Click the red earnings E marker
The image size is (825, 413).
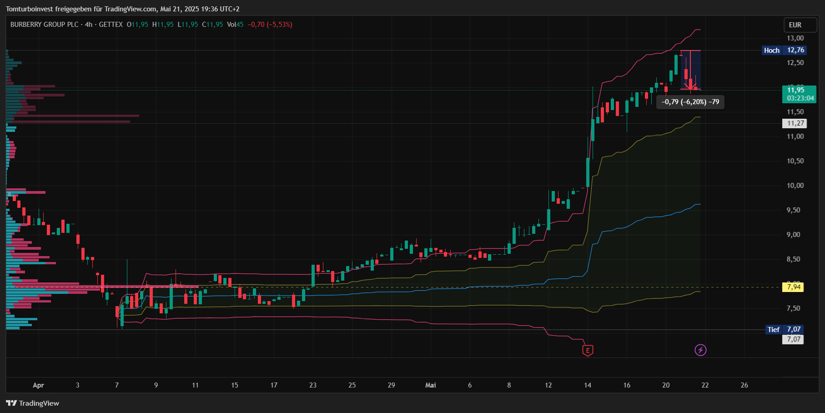[588, 350]
